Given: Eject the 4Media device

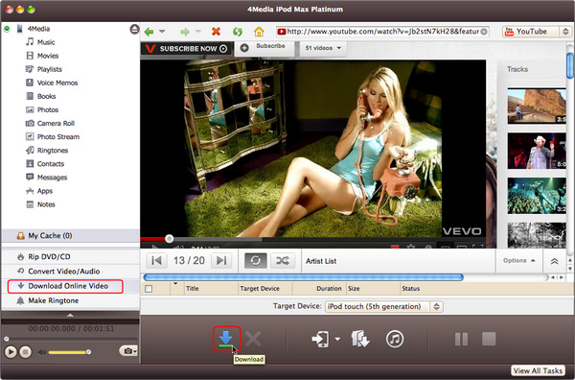Looking at the screenshot, I should click(134, 29).
